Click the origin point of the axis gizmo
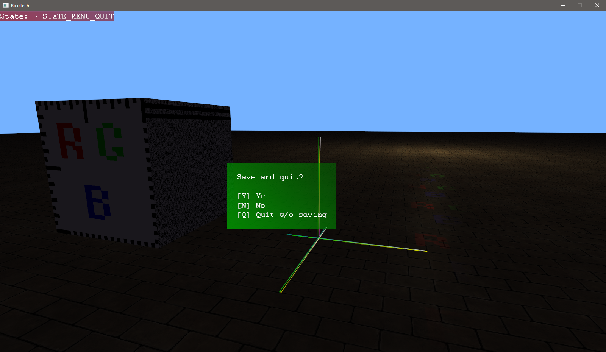Image resolution: width=606 pixels, height=352 pixels. 319,238
